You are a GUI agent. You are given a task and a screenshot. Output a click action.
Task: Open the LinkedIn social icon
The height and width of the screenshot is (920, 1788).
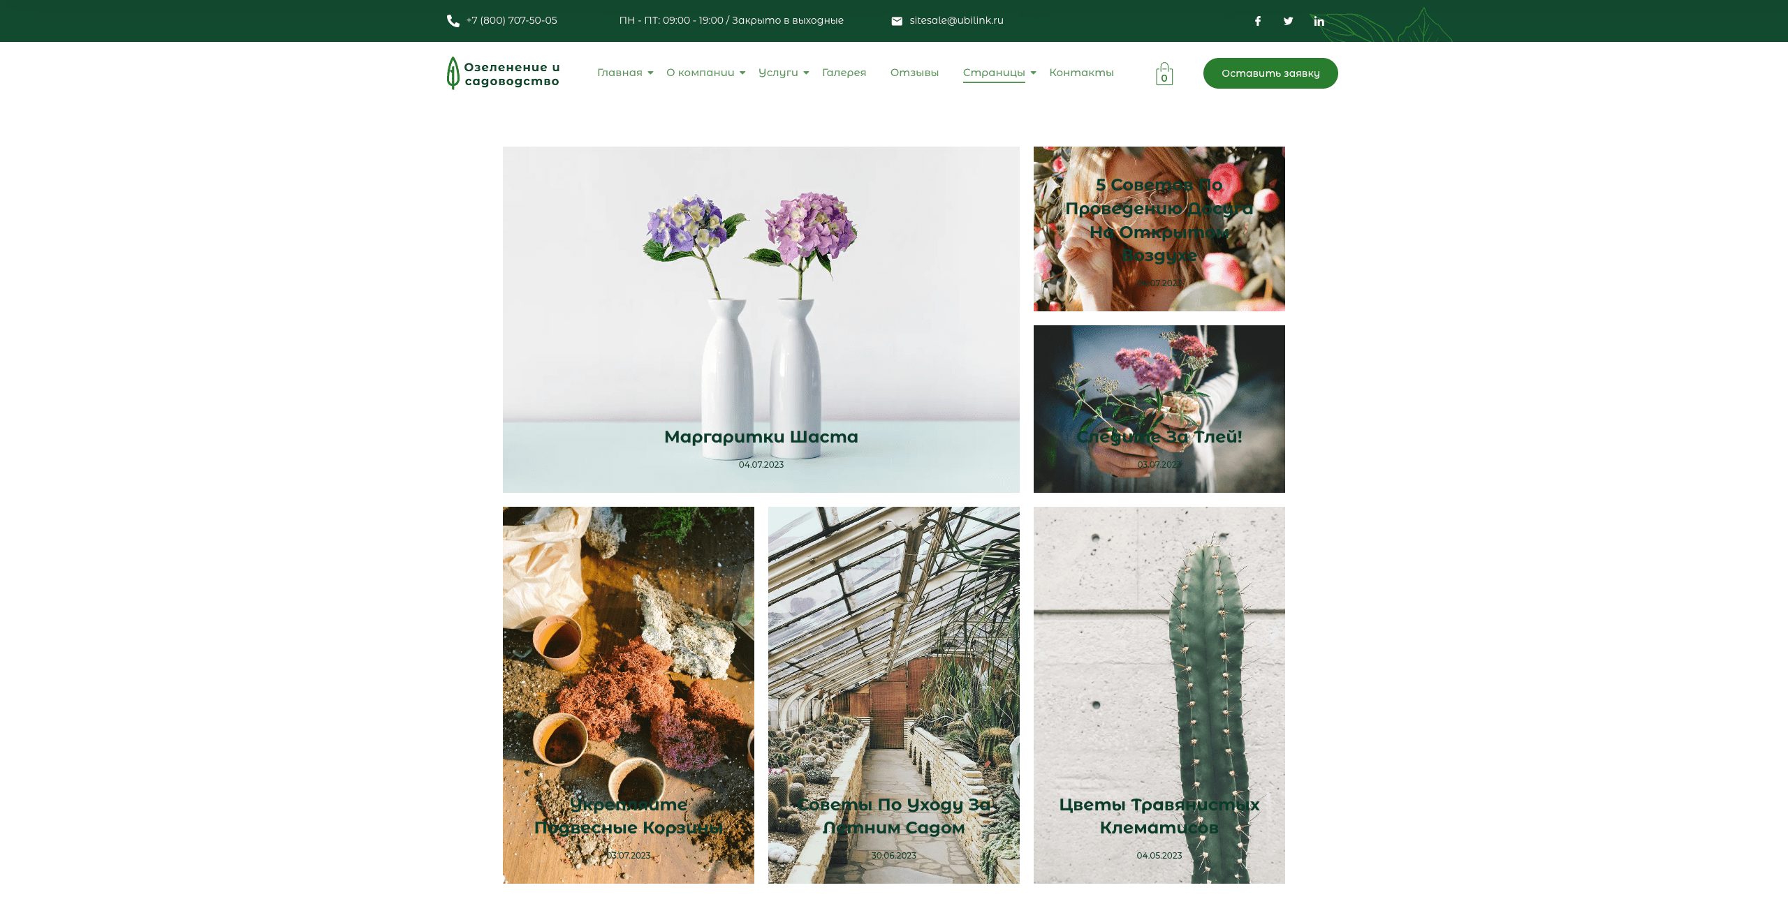pos(1319,21)
